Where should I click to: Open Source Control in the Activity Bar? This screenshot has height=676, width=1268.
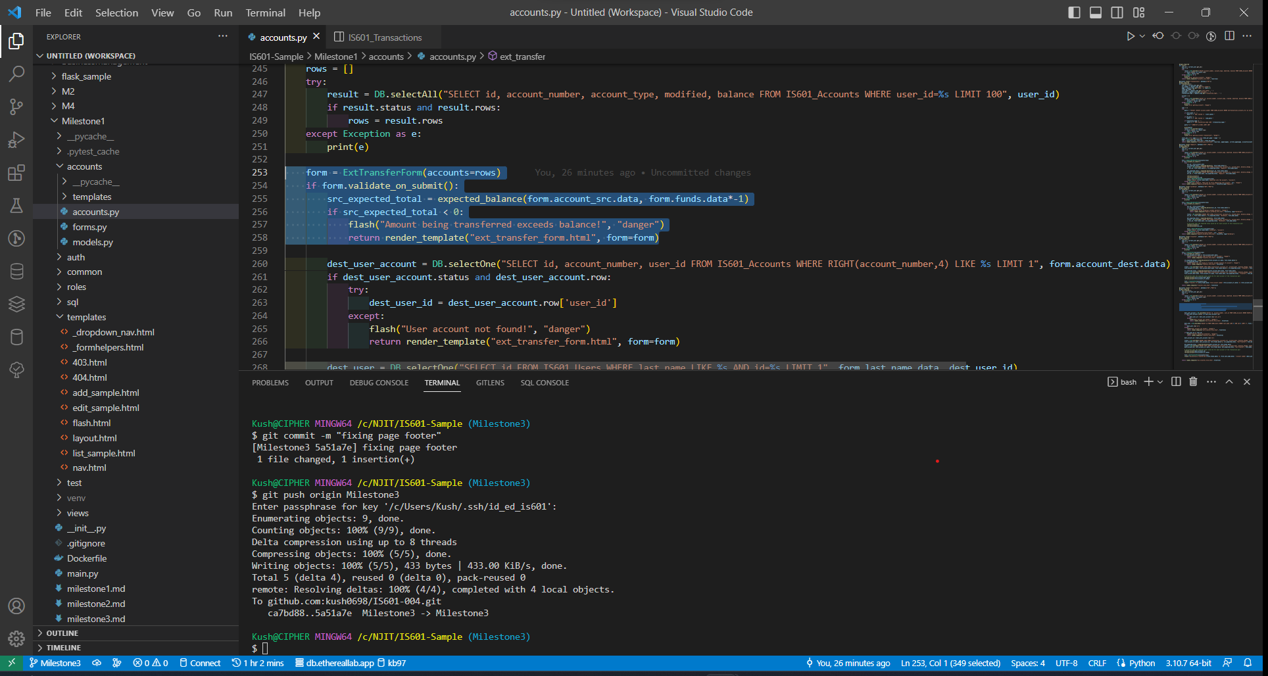[x=16, y=107]
